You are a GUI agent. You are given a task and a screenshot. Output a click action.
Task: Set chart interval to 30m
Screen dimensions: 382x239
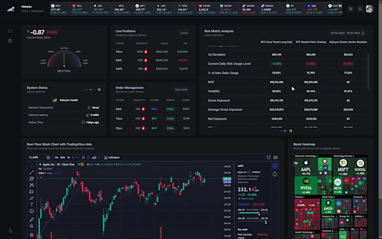point(62,157)
